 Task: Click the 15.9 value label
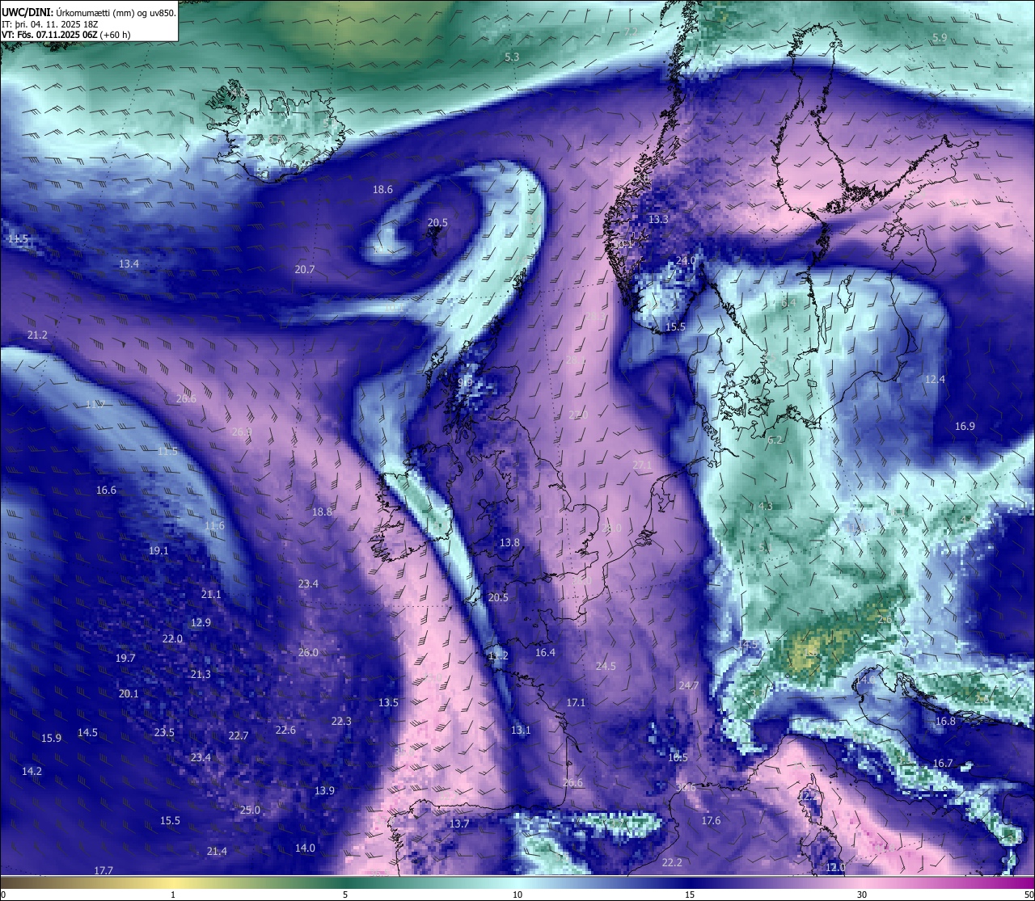click(x=51, y=739)
